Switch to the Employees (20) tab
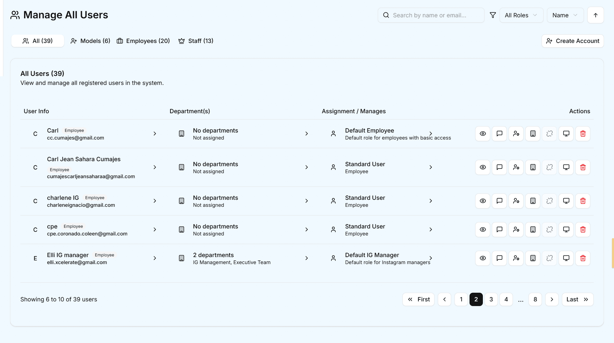614x343 pixels. [143, 41]
